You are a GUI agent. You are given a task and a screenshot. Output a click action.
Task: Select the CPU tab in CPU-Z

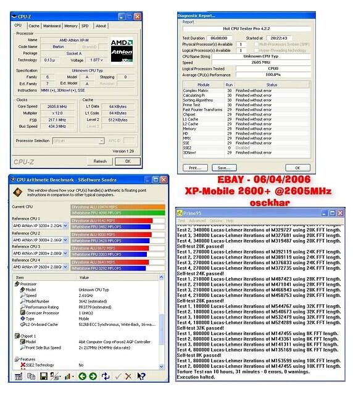(x=18, y=25)
